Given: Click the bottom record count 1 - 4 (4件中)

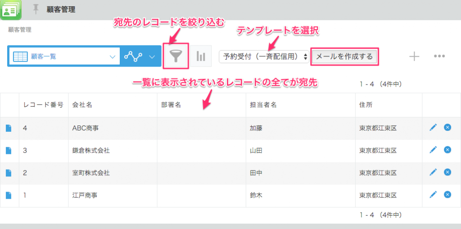Looking at the screenshot, I should tap(381, 215).
